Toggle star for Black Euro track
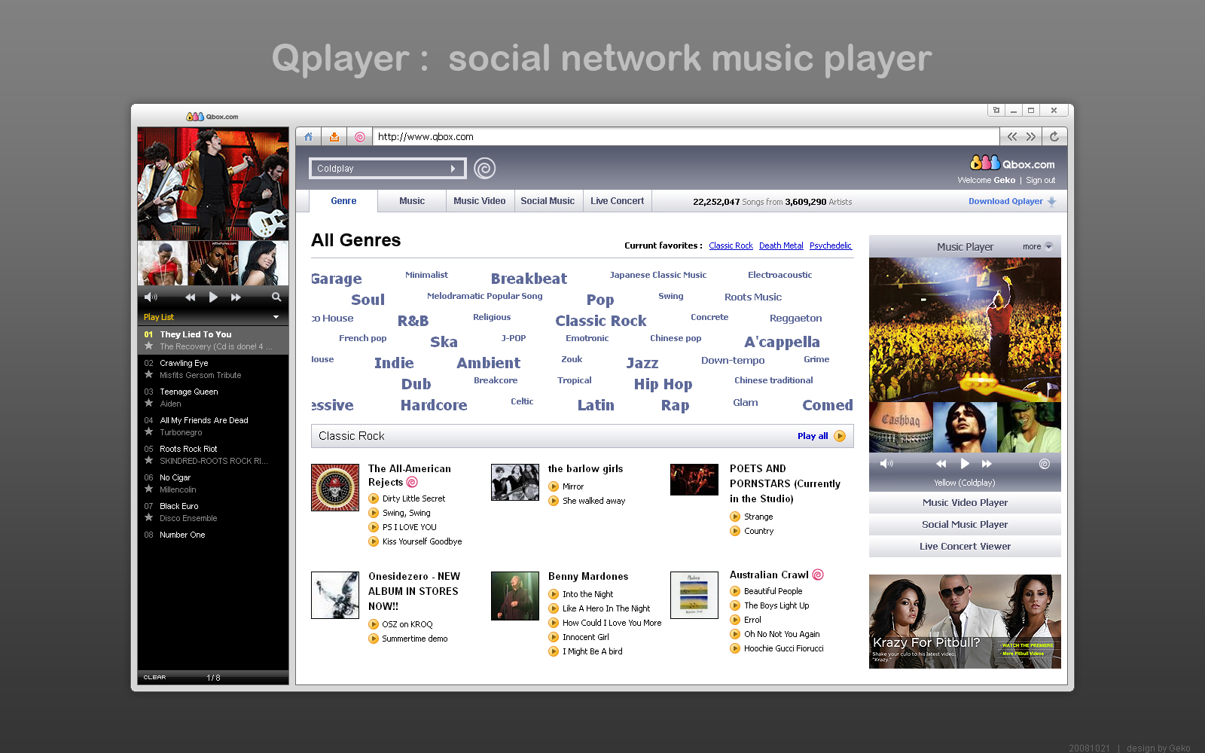Image resolution: width=1205 pixels, height=753 pixels. [x=149, y=517]
